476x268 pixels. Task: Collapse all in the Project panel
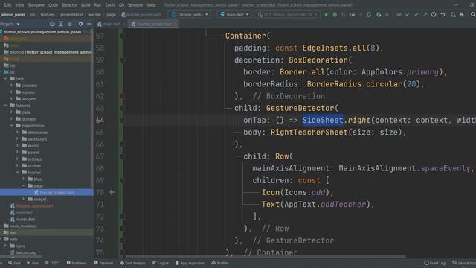[x=70, y=24]
